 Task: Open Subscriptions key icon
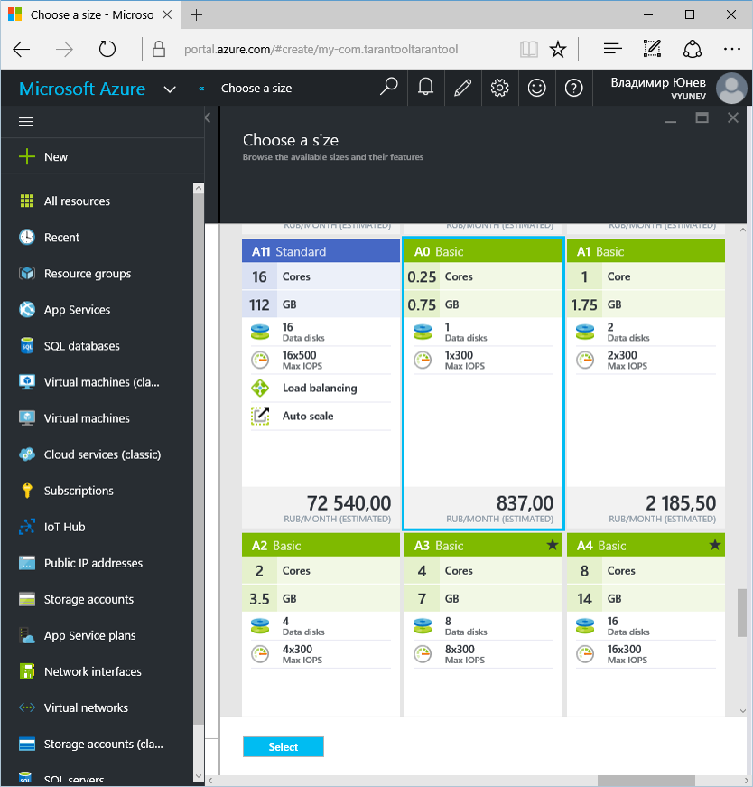(x=27, y=491)
